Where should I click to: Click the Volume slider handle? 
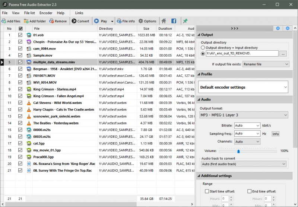tap(238, 151)
